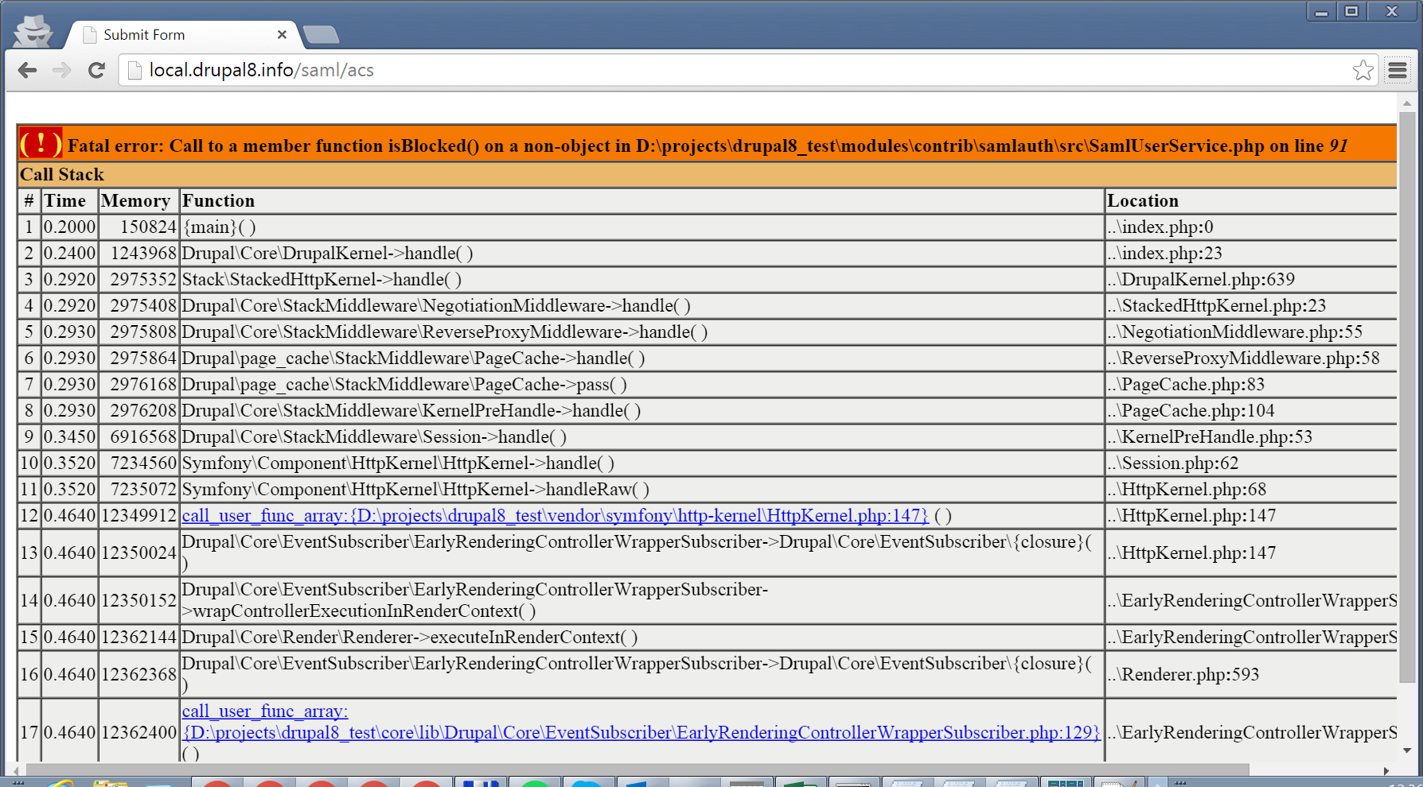Click the memory value 150824
Screen dimensions: 1423x787
(148, 227)
